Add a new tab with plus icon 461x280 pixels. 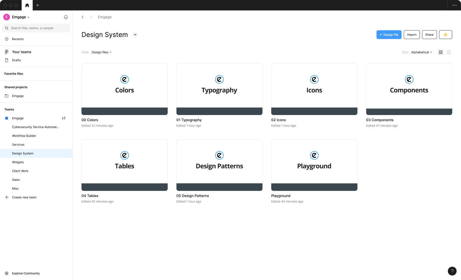tap(37, 5)
